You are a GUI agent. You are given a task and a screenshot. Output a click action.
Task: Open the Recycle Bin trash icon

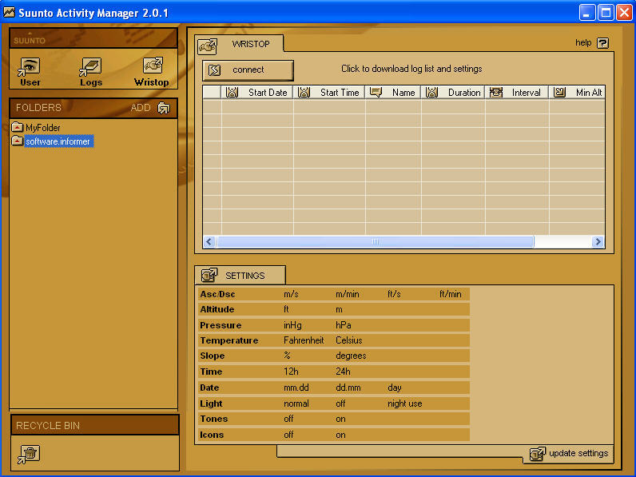[x=29, y=454]
